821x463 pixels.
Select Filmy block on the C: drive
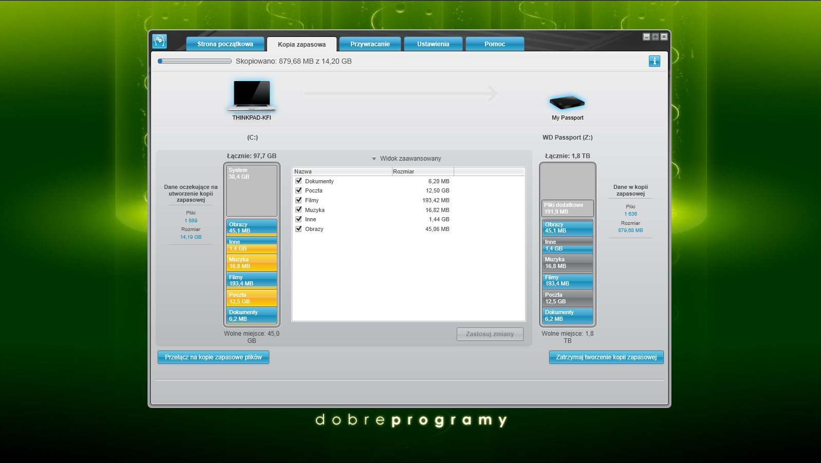tap(252, 280)
